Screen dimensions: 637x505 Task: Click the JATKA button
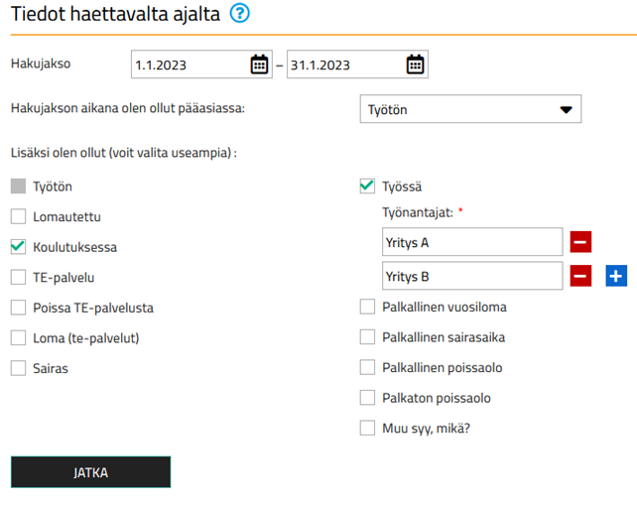[x=90, y=472]
